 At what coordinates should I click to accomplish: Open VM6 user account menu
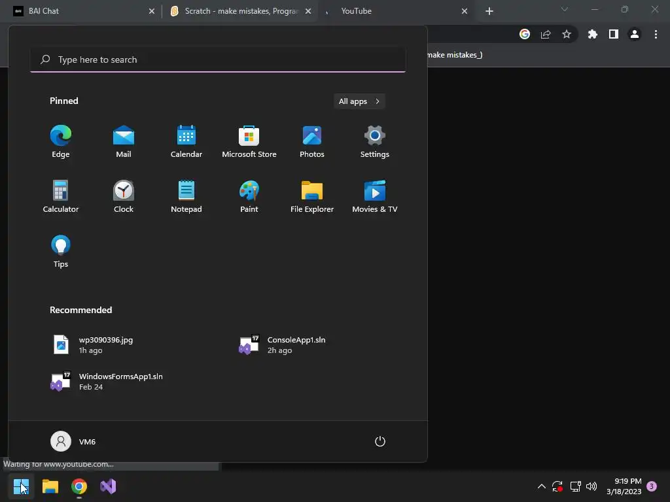tap(73, 441)
